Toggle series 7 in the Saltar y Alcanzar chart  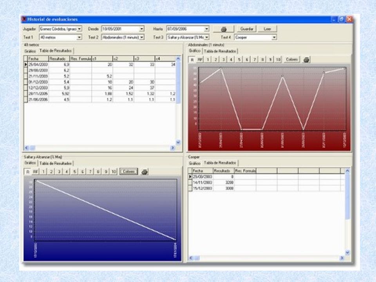[x=90, y=172]
